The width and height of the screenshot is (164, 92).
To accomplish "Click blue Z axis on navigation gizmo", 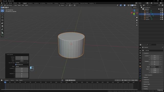I will pos(134,10).
